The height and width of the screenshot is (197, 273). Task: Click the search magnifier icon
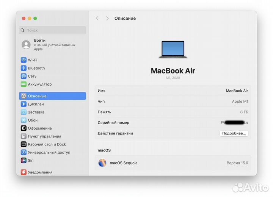(x=22, y=30)
